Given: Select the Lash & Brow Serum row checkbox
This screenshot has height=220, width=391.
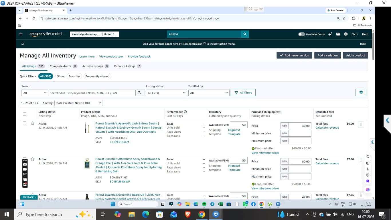Looking at the screenshot, I should pos(25,123).
